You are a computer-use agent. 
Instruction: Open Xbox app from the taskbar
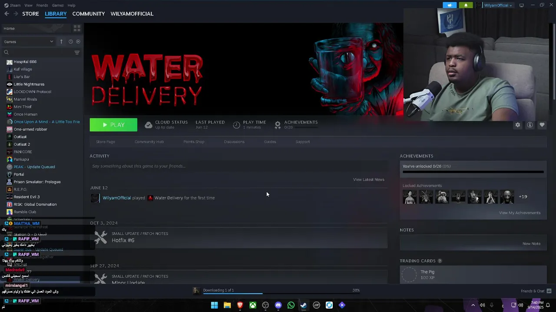[x=252, y=305]
